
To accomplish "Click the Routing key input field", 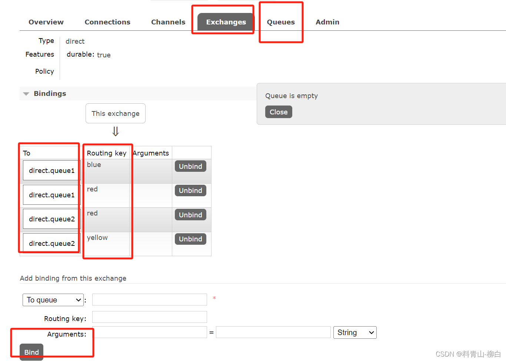I will click(150, 317).
